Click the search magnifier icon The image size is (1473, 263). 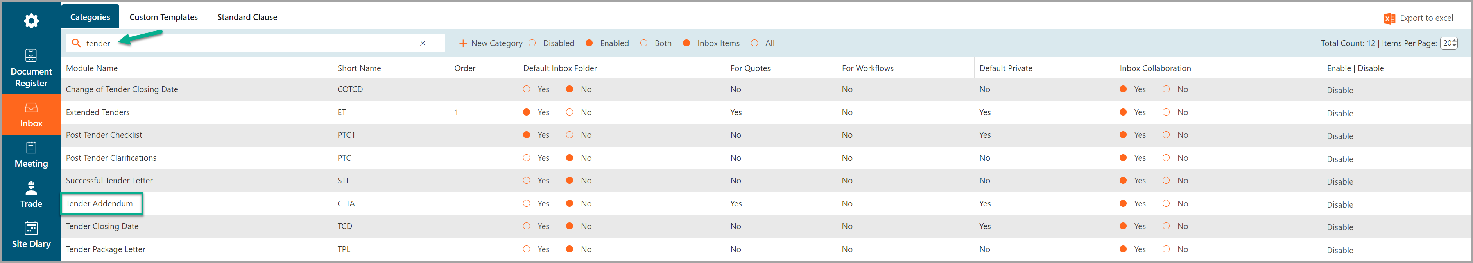tap(76, 43)
